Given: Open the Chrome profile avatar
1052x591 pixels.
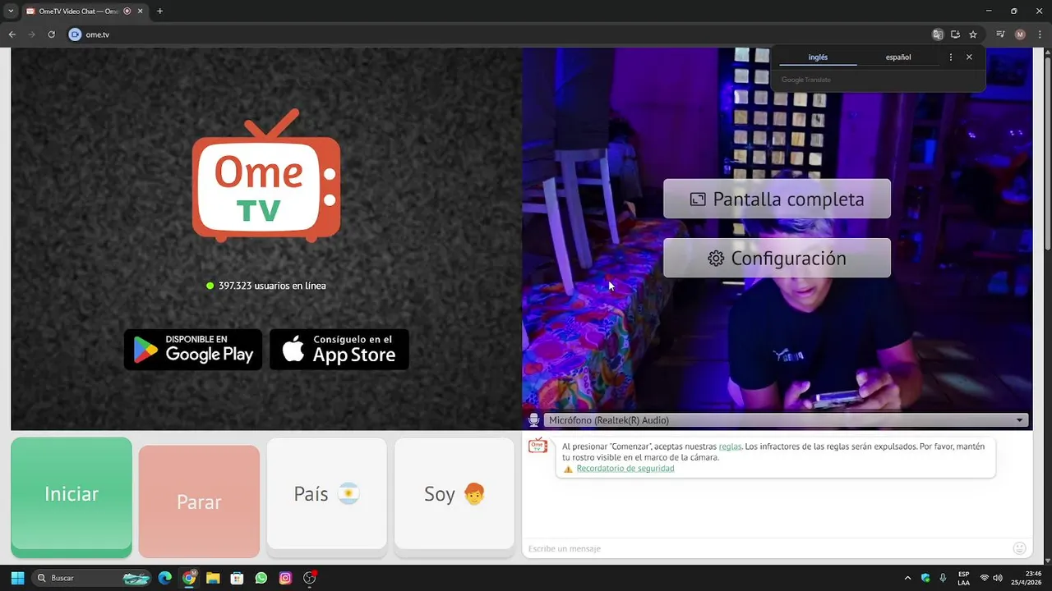Looking at the screenshot, I should pyautogui.click(x=1020, y=34).
